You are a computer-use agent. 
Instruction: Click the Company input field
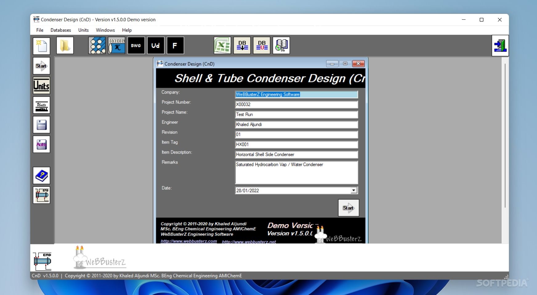click(296, 95)
